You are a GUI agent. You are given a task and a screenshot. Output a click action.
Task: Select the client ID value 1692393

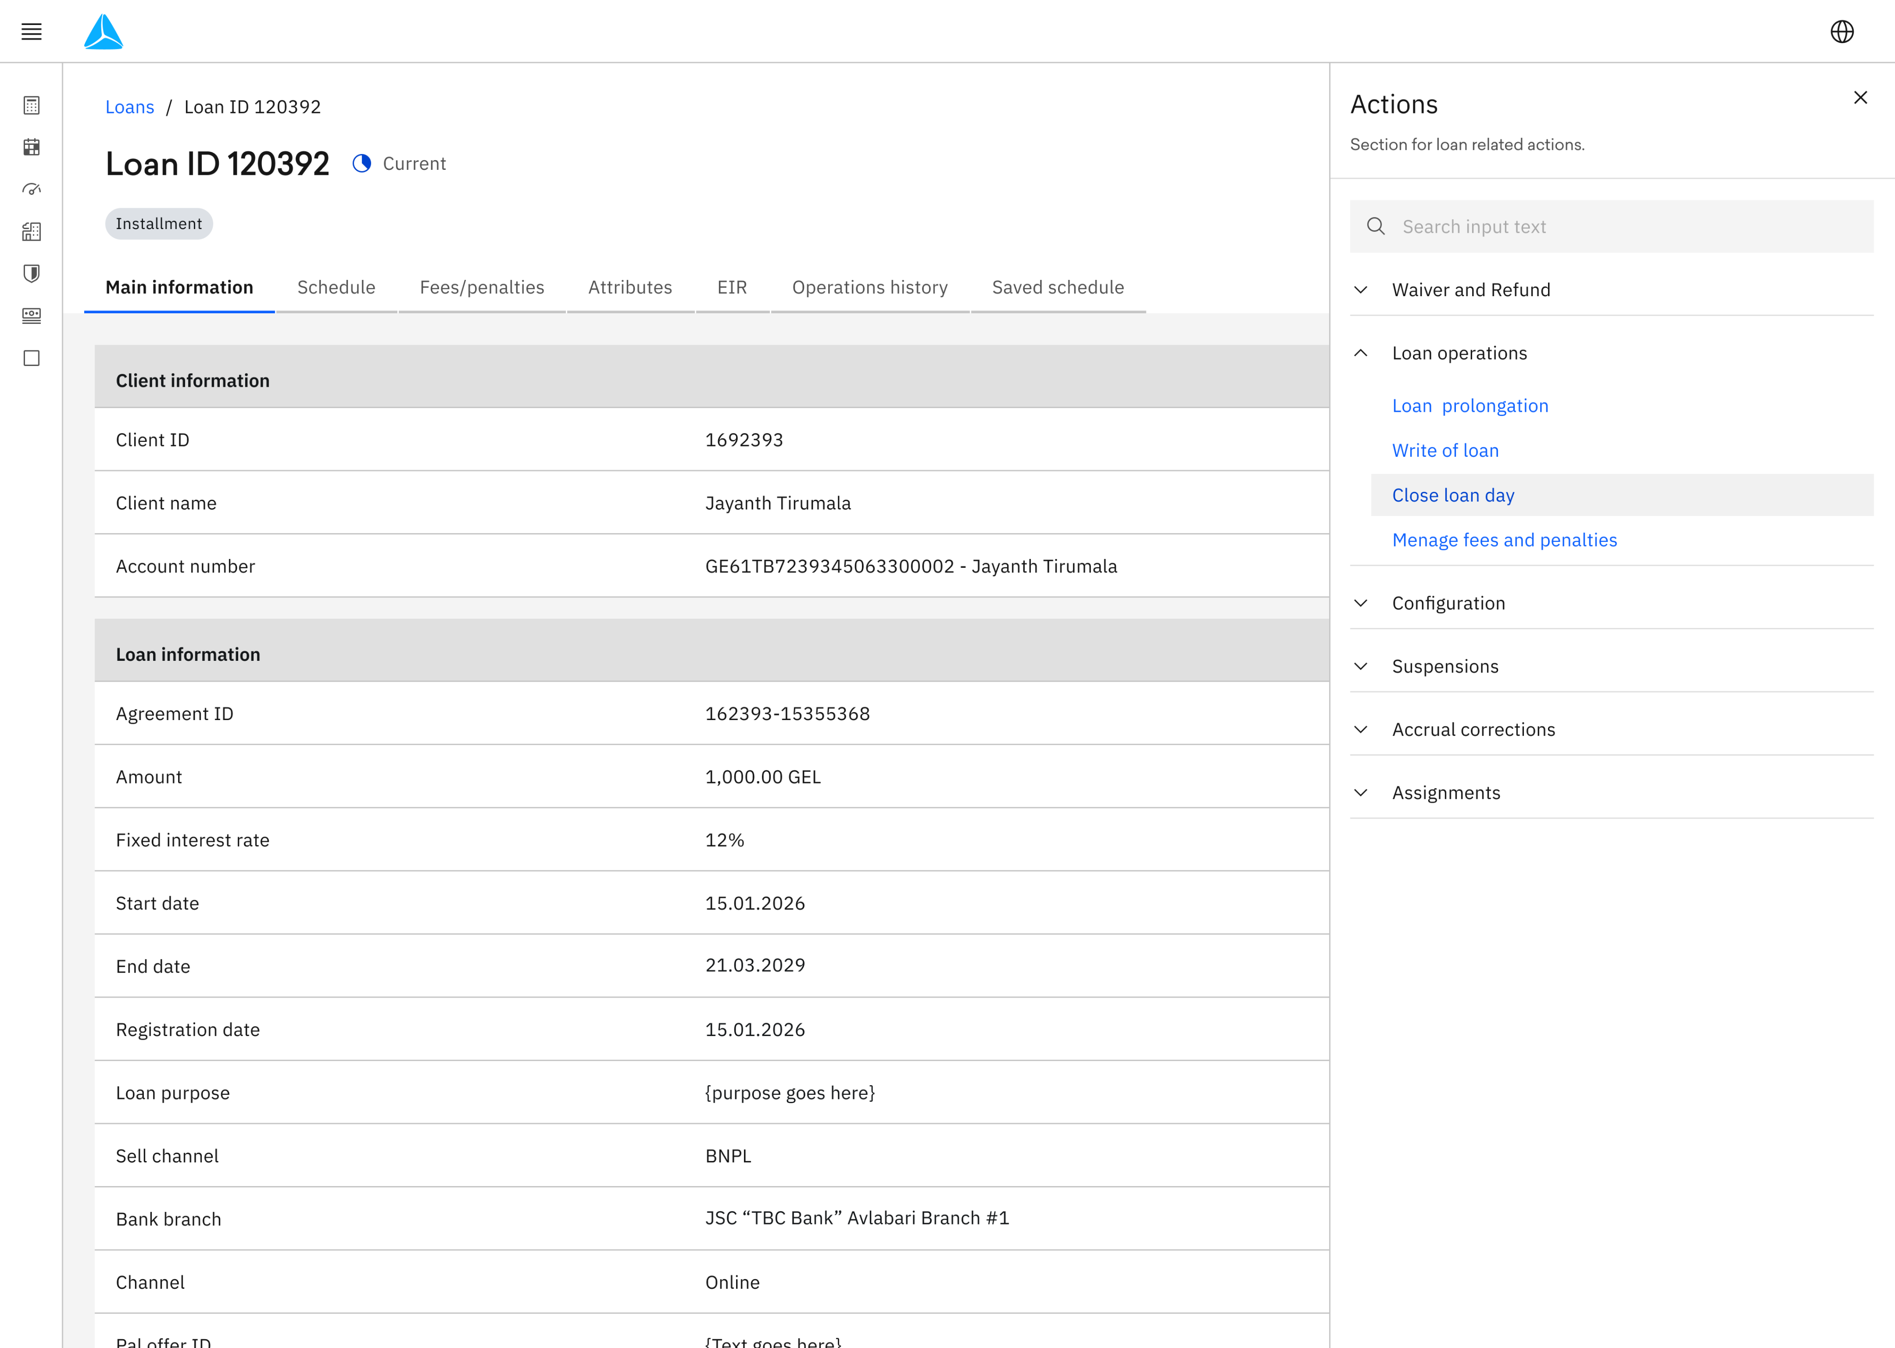point(744,440)
